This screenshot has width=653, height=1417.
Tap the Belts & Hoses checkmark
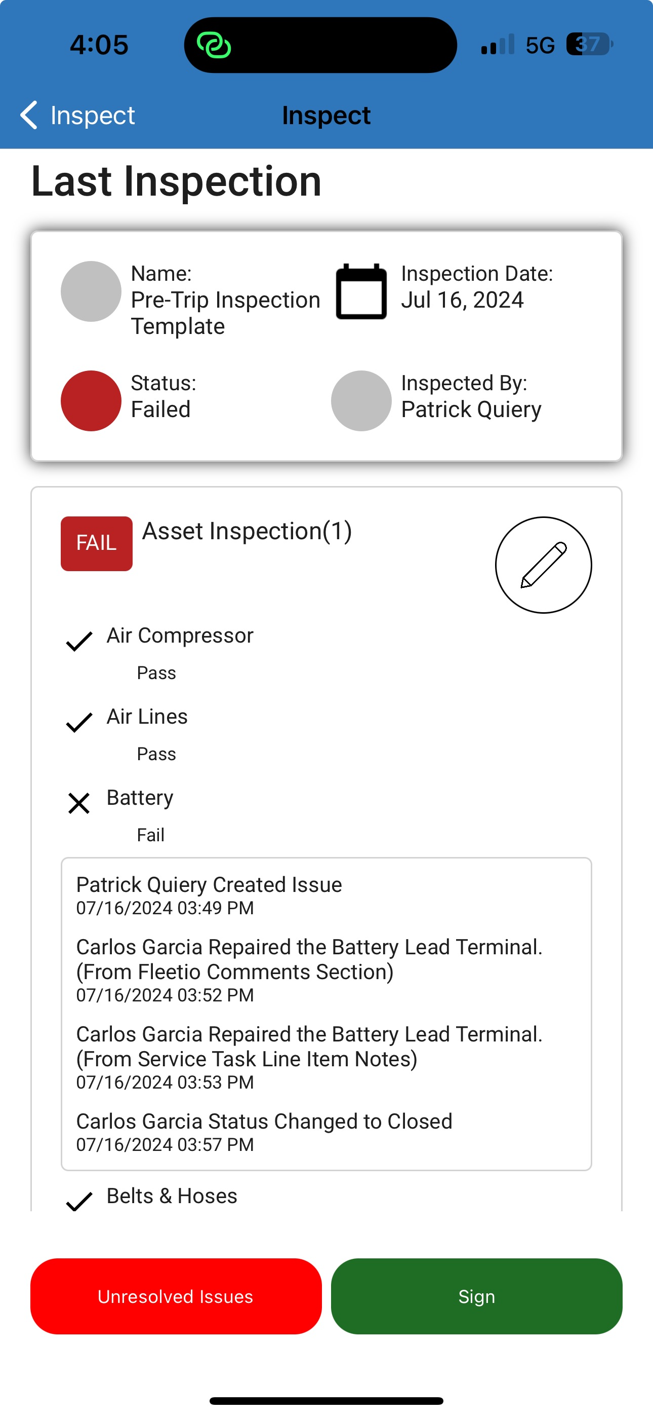pyautogui.click(x=79, y=1201)
